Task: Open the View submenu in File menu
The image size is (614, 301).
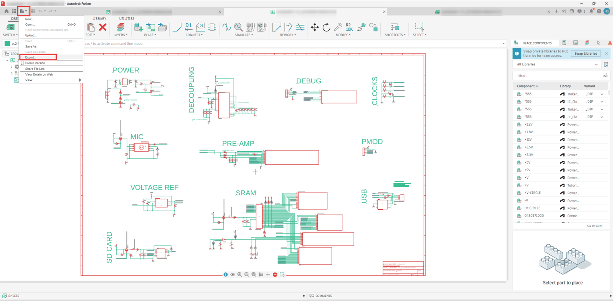Action: coord(51,80)
